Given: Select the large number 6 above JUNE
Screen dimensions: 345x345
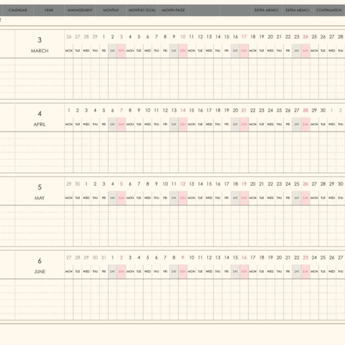Looking at the screenshot, I should (40, 261).
